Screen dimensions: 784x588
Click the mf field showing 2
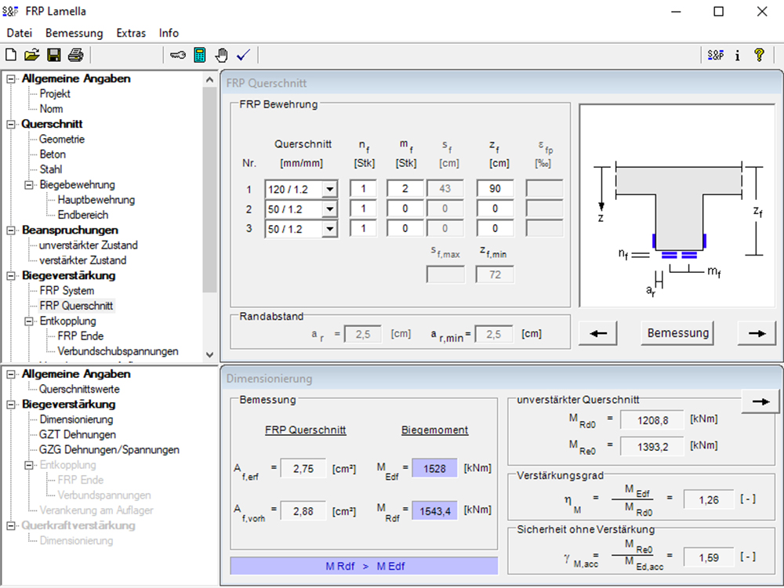(x=405, y=189)
